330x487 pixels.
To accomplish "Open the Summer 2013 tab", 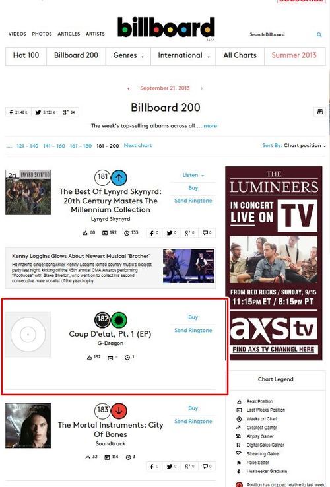I will click(294, 55).
